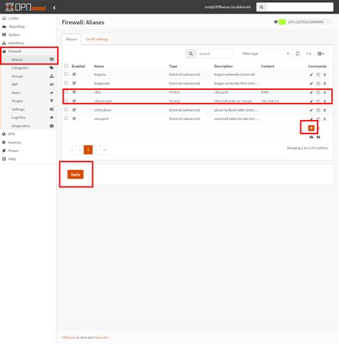Delete the chiaUnraid host alias

click(325, 101)
